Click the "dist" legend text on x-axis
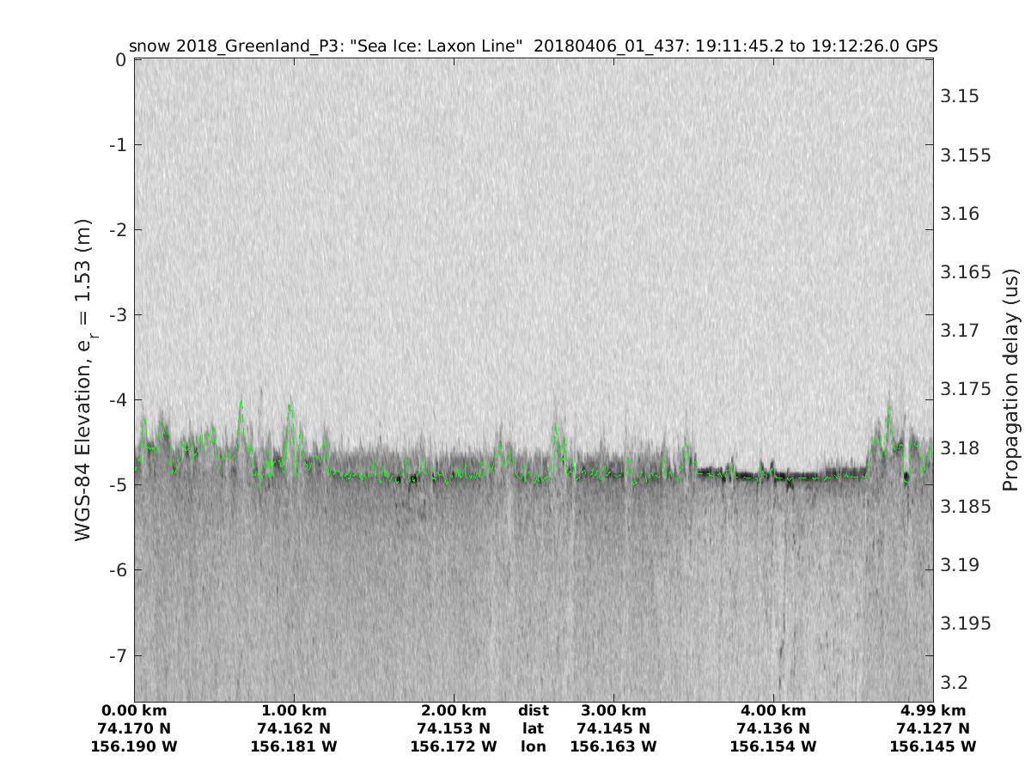 click(534, 710)
